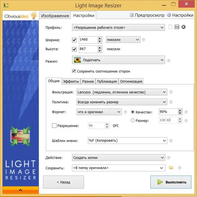Switch to the Оптимизация tab
The image size is (197, 197).
131,81
